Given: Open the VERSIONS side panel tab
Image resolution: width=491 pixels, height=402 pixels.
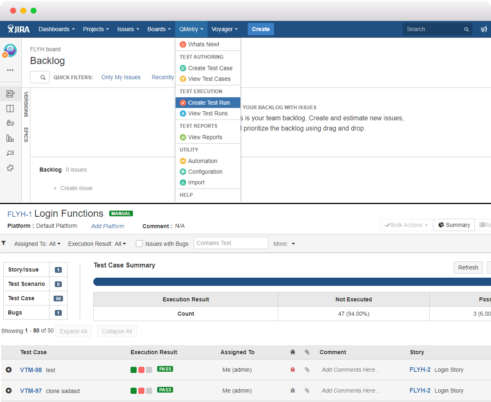Looking at the screenshot, I should (26, 104).
